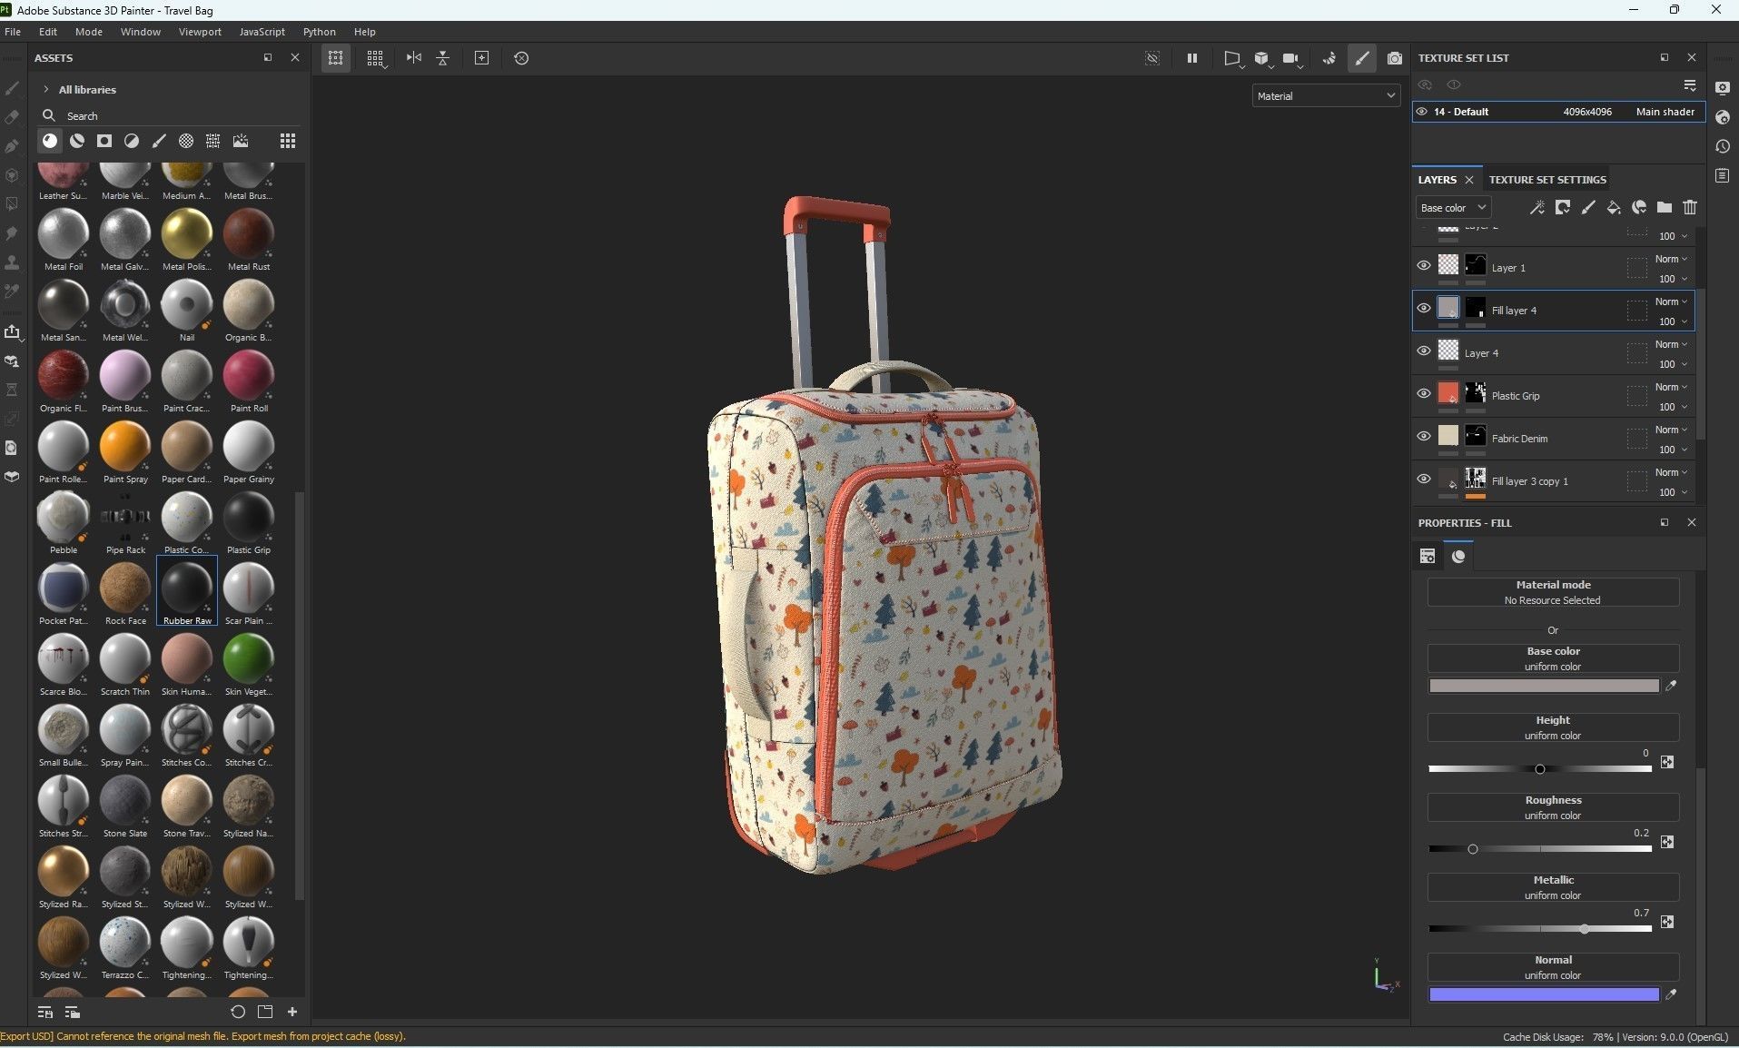Open camera settings dropdown in viewport toolbar
The image size is (1739, 1048).
point(1292,59)
